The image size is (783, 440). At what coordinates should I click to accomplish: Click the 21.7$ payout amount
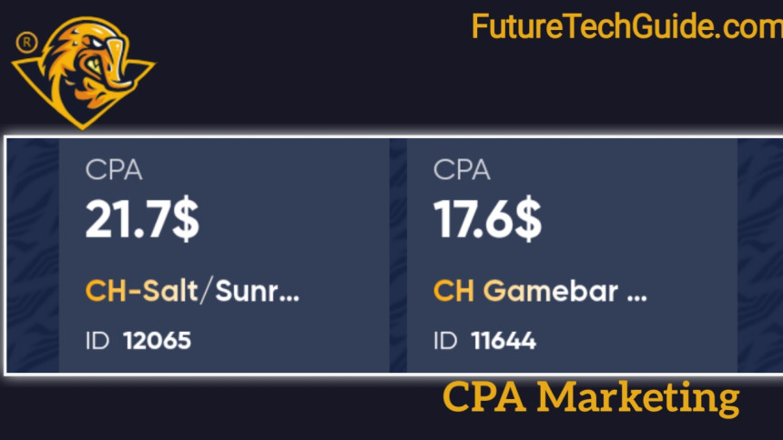tap(142, 220)
